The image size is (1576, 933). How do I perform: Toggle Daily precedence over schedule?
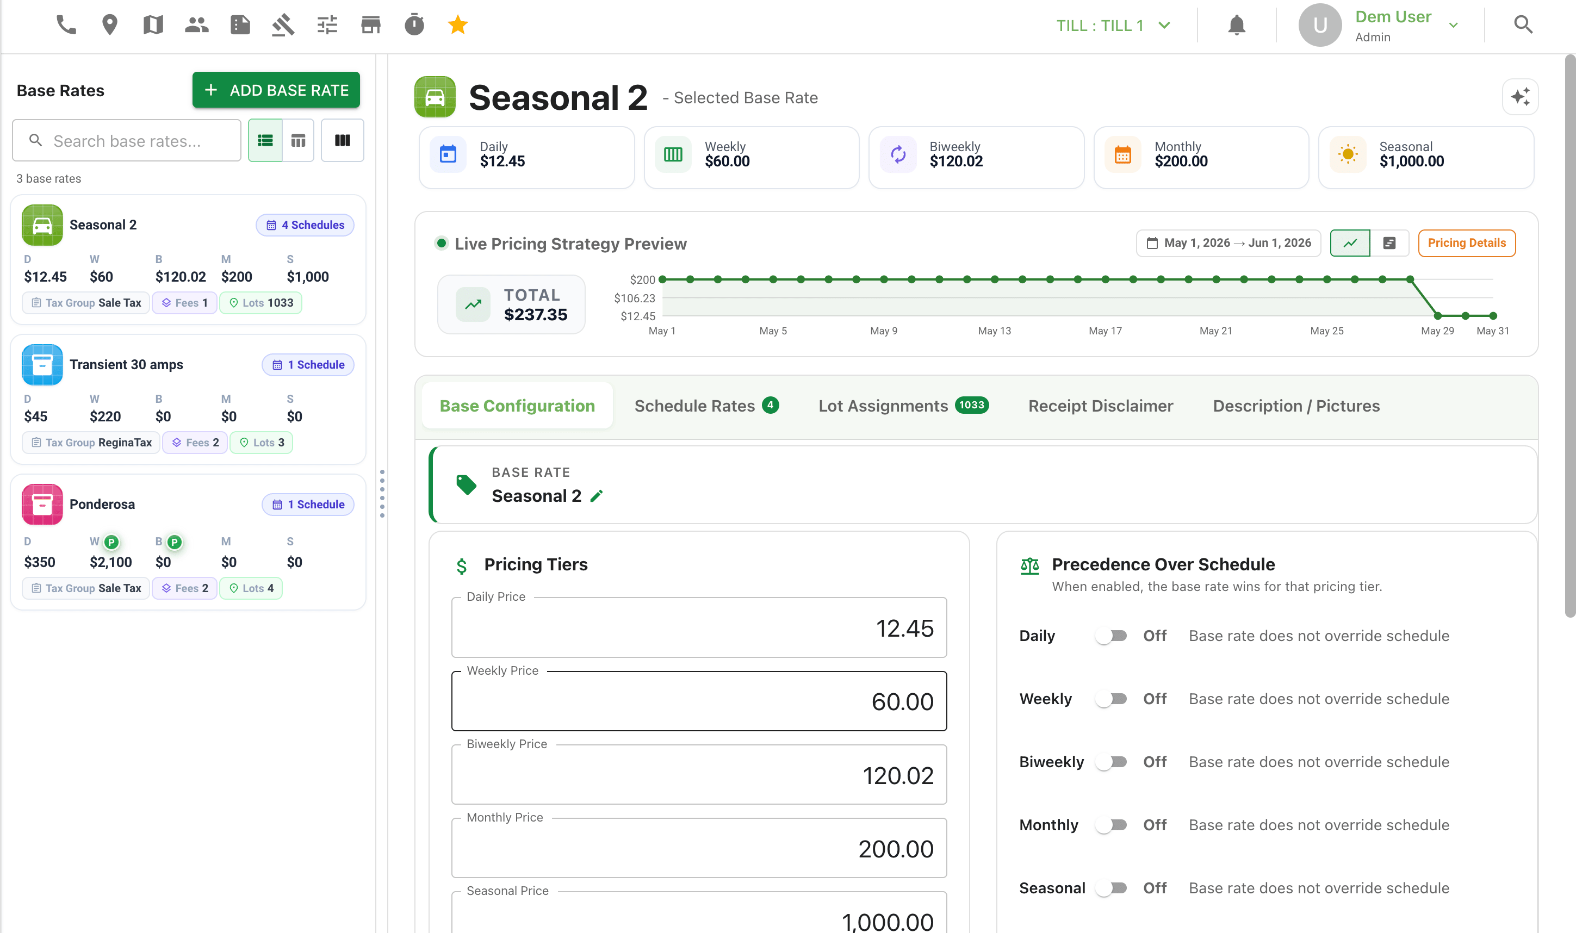coord(1111,636)
